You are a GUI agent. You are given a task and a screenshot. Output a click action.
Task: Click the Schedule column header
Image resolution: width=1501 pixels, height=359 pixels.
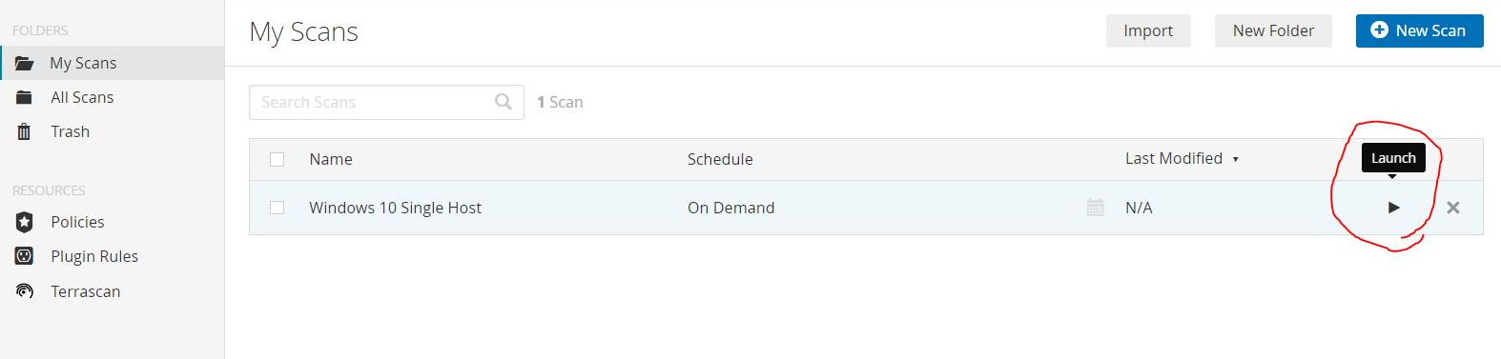[x=720, y=159]
